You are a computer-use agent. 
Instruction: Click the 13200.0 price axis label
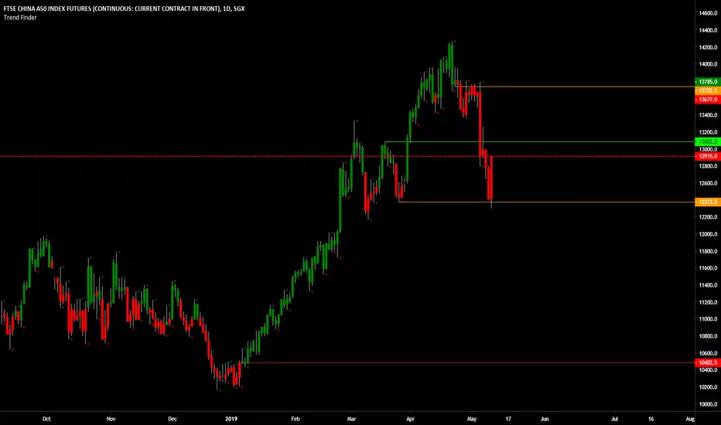tap(709, 132)
